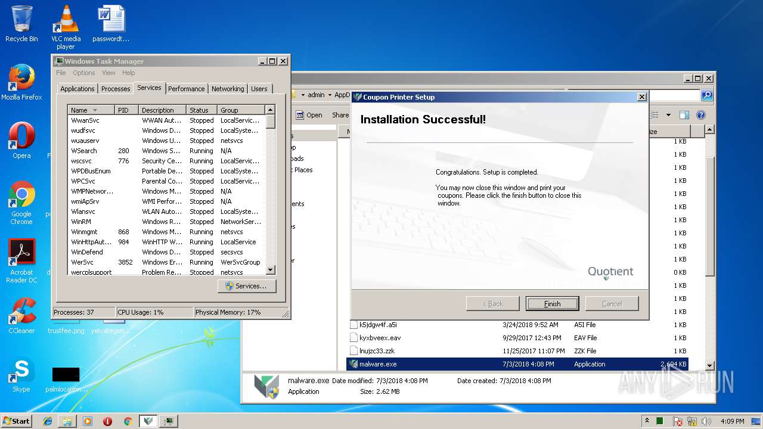Open the Options menu in Task Manager

pos(84,73)
